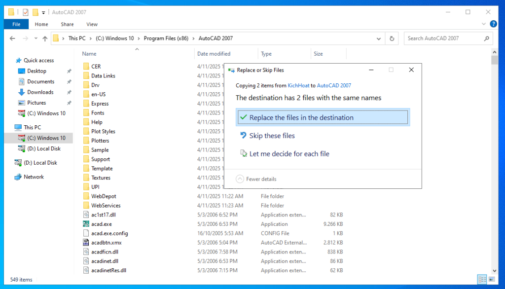Choose Replace the files in the destination
Viewport: 505px width, 289px height.
(323, 118)
